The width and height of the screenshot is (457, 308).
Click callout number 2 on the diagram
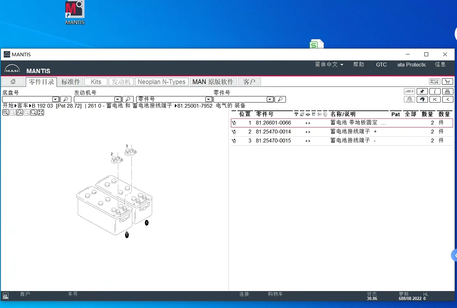(x=112, y=154)
